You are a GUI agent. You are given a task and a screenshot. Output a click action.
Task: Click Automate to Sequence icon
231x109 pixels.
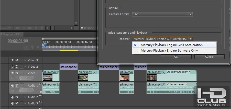(x=17, y=28)
